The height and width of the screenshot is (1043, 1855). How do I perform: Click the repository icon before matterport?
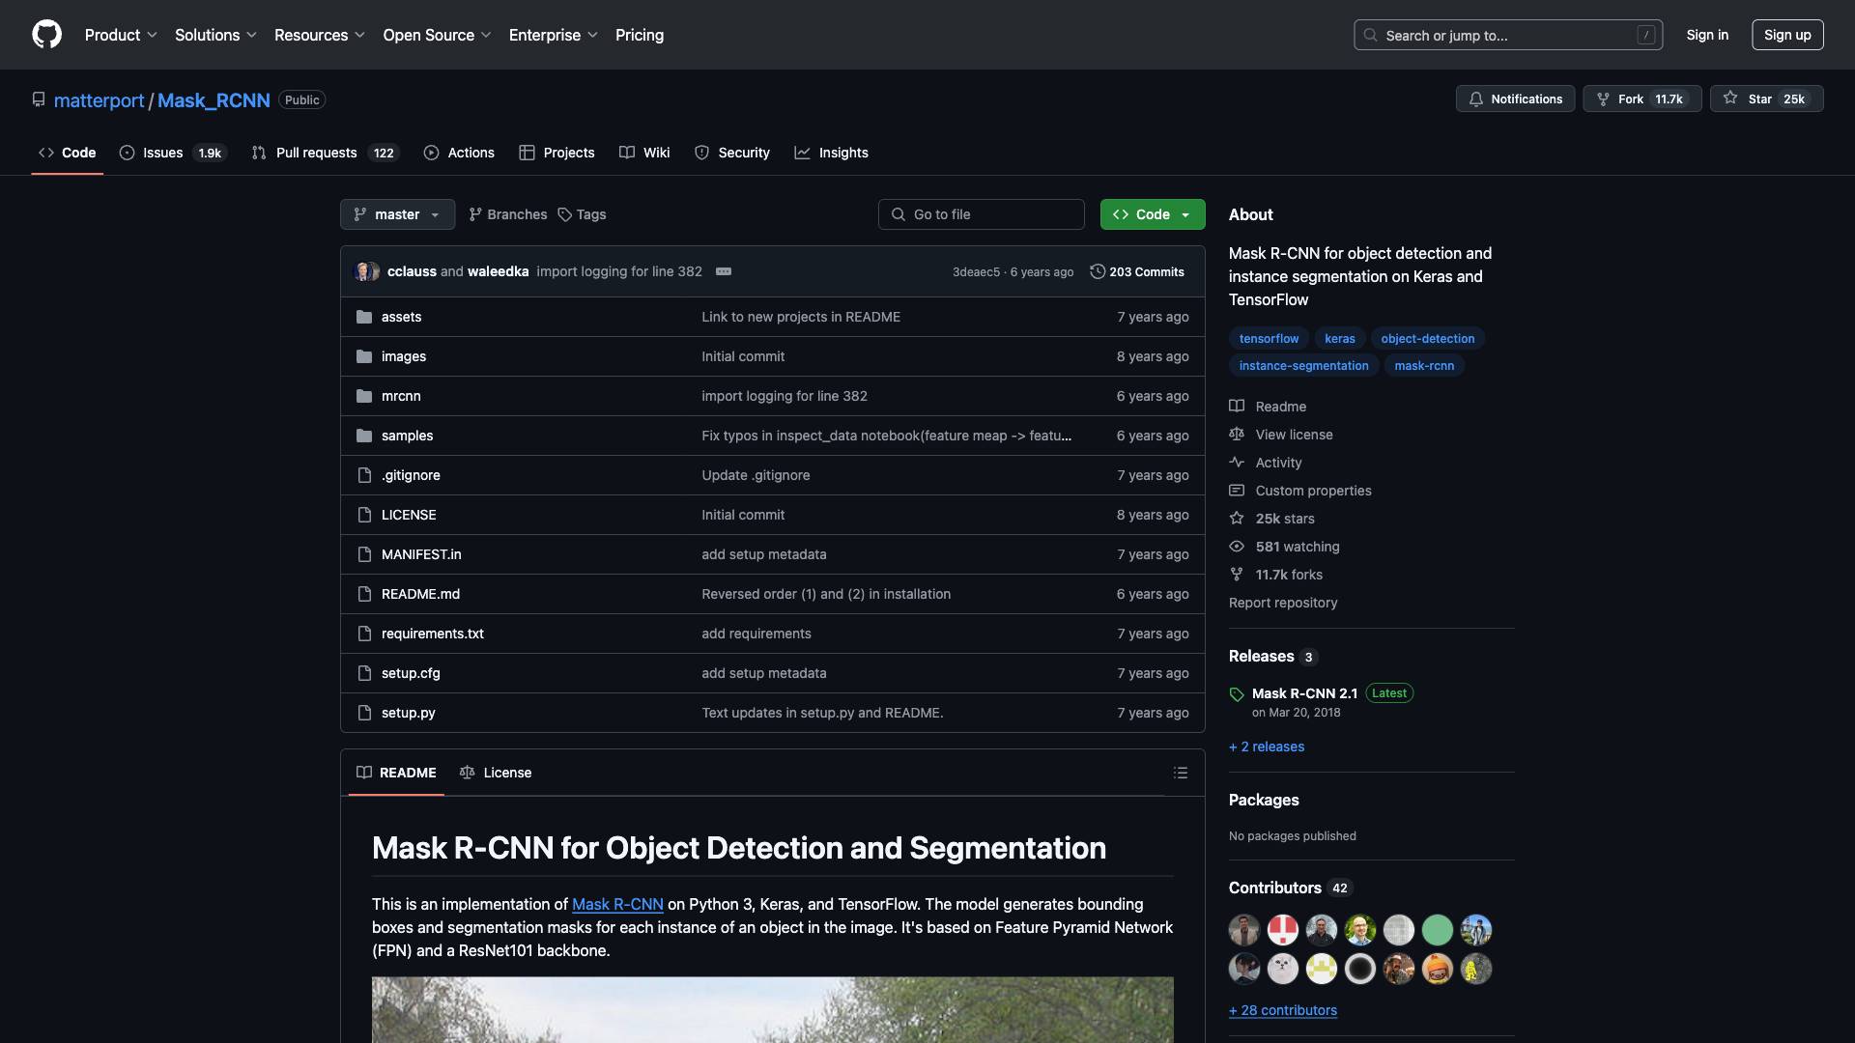39,99
